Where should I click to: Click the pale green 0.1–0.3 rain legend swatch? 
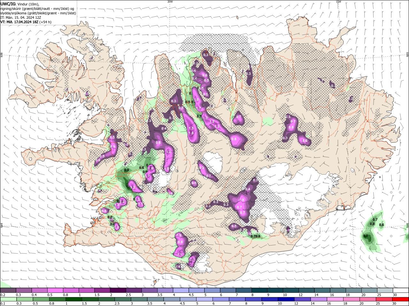8,299
